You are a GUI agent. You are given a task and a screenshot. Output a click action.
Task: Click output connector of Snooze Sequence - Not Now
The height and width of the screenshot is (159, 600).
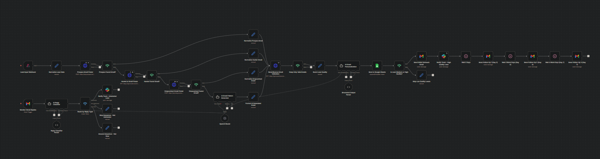pos(119,128)
